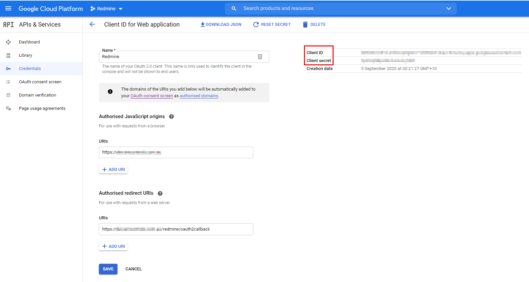Click the Google Cloud Platform logo
Image resolution: width=529 pixels, height=282 pixels.
pos(51,9)
